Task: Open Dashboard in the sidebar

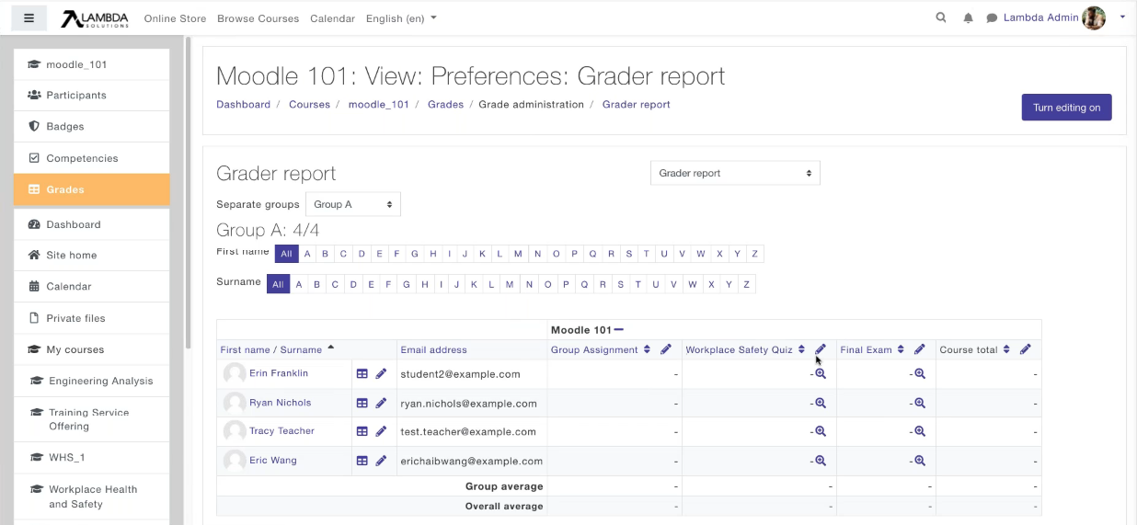Action: pos(92,224)
